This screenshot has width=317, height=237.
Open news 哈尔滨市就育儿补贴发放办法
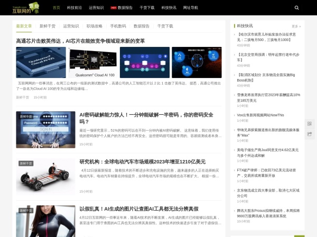266,37
